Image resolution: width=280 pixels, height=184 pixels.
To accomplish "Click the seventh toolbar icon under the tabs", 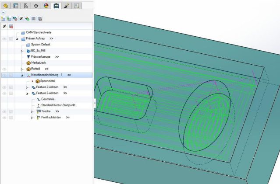I will pyautogui.click(x=39, y=19).
